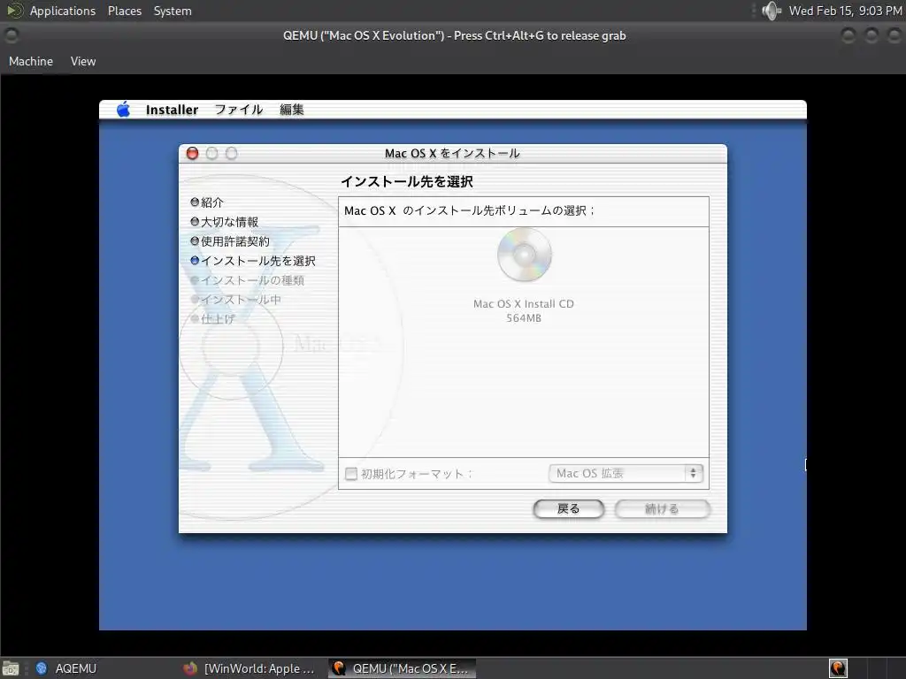Click the QEMU icon in the taskbar entry
Image resolution: width=906 pixels, height=679 pixels.
[x=339, y=668]
